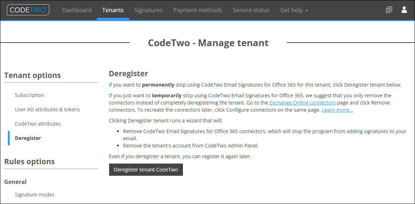415x204 pixels.
Task: Open the documents icon in the top bar
Action: pos(389,10)
